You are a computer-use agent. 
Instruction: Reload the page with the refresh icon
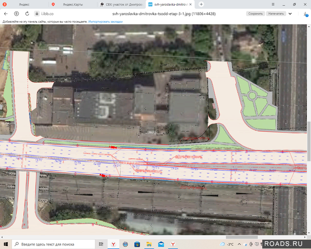27,13
